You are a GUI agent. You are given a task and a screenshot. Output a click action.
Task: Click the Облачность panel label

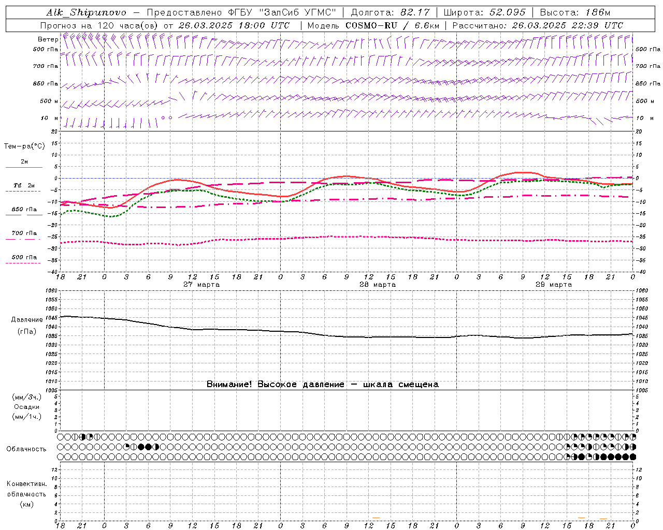point(26,449)
